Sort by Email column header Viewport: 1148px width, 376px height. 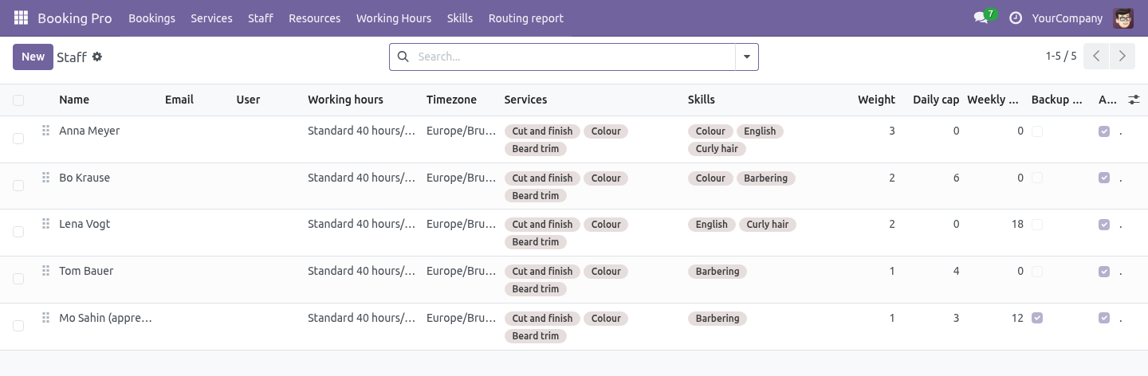point(179,100)
